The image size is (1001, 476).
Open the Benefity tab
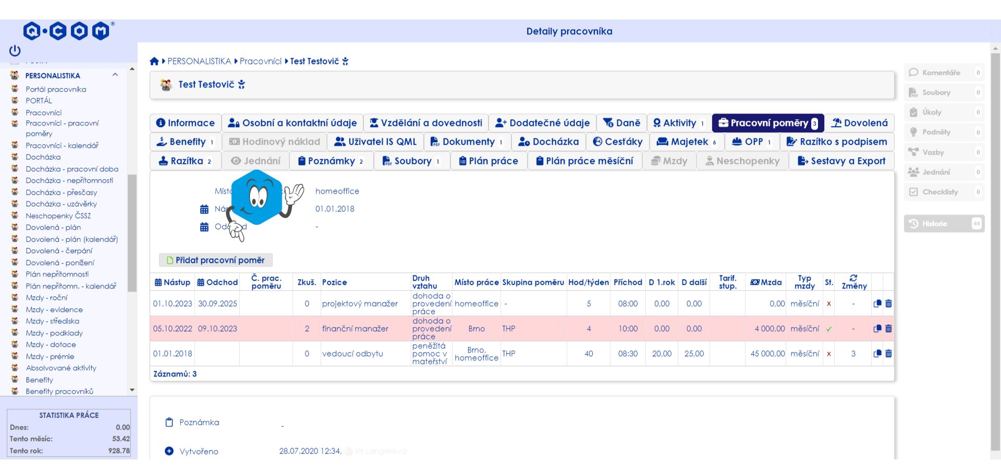[x=186, y=142]
